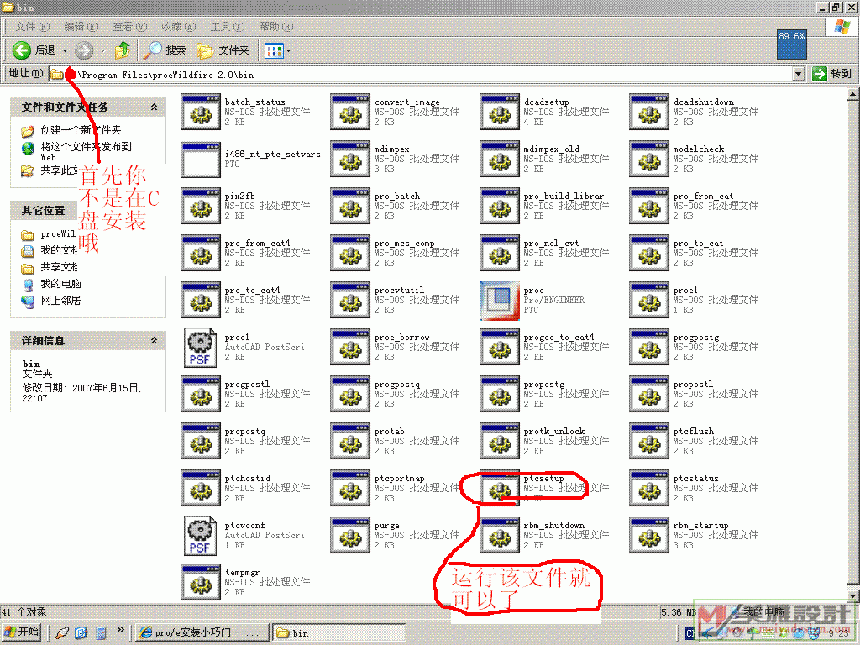The image size is (860, 645).
Task: Select the procvtutil file icon
Action: click(x=350, y=301)
